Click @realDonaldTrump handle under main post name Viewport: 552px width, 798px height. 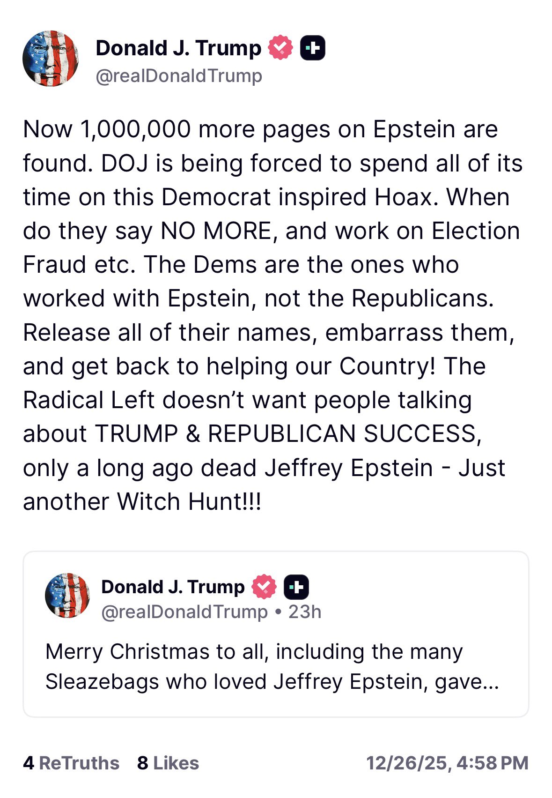[x=179, y=75]
